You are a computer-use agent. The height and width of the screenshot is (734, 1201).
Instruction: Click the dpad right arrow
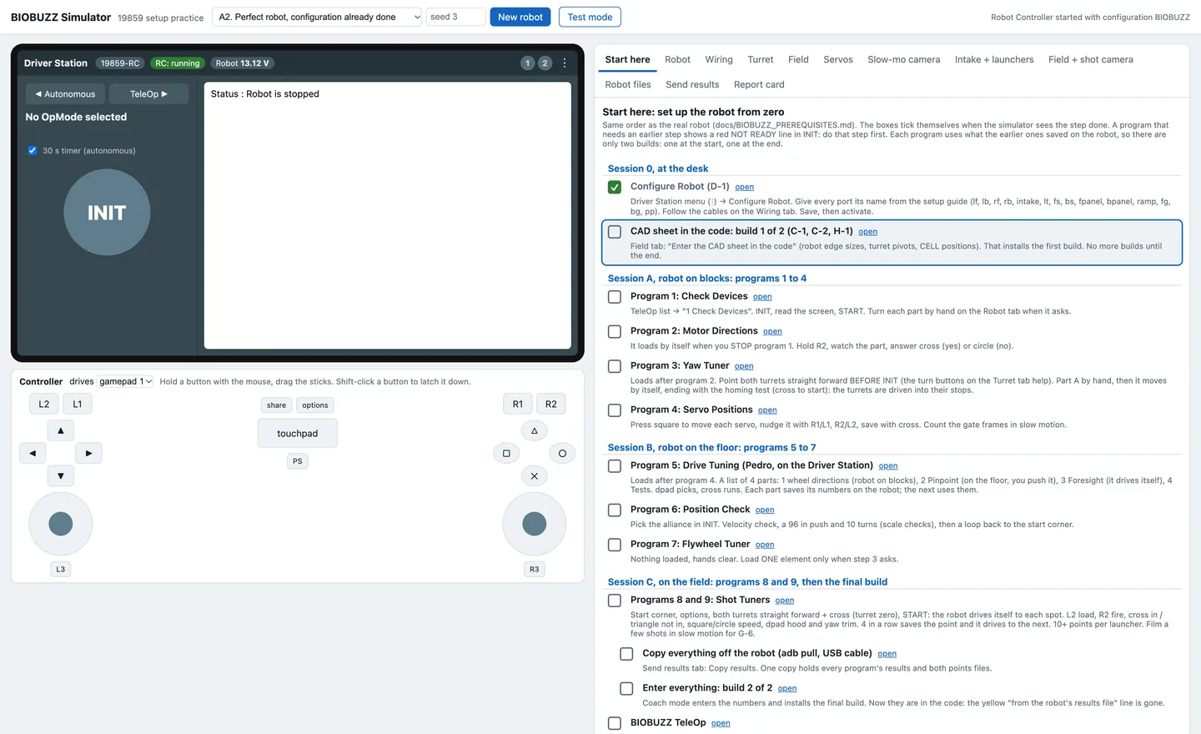88,454
